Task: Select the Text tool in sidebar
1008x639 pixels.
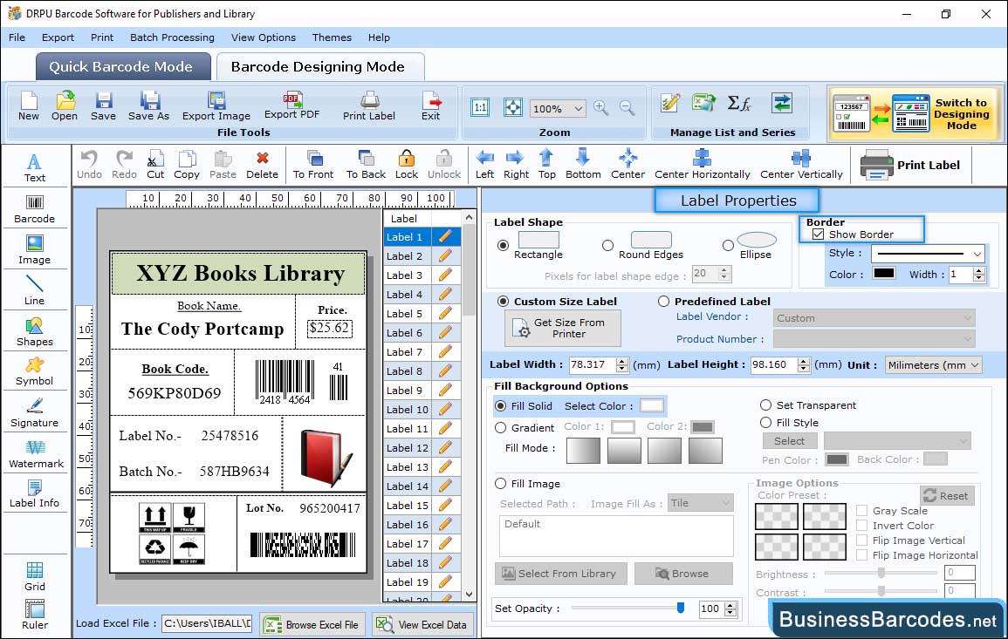Action: (35, 167)
